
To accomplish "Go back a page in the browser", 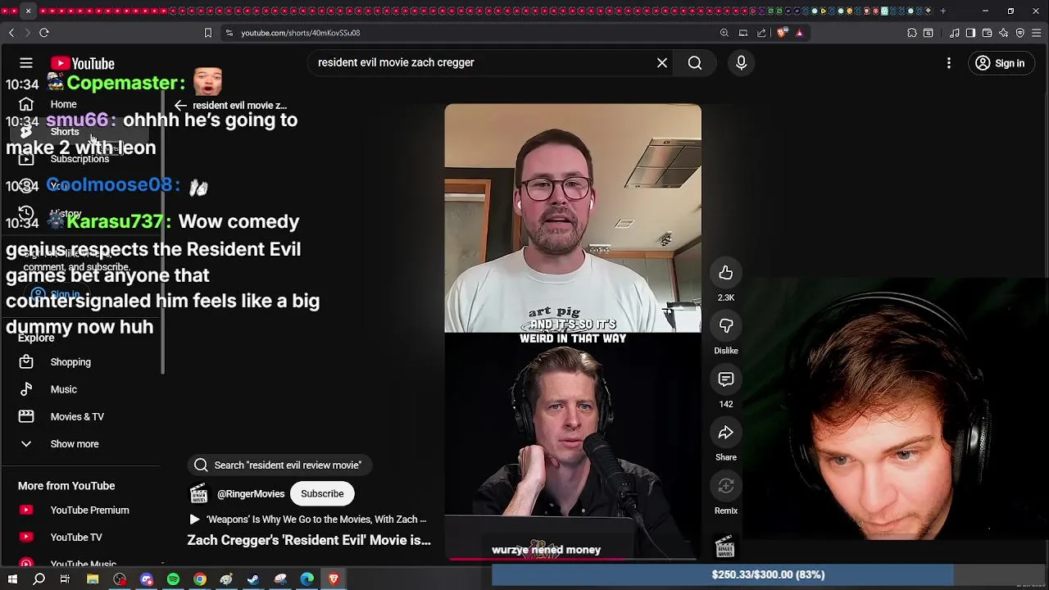I will pyautogui.click(x=11, y=33).
